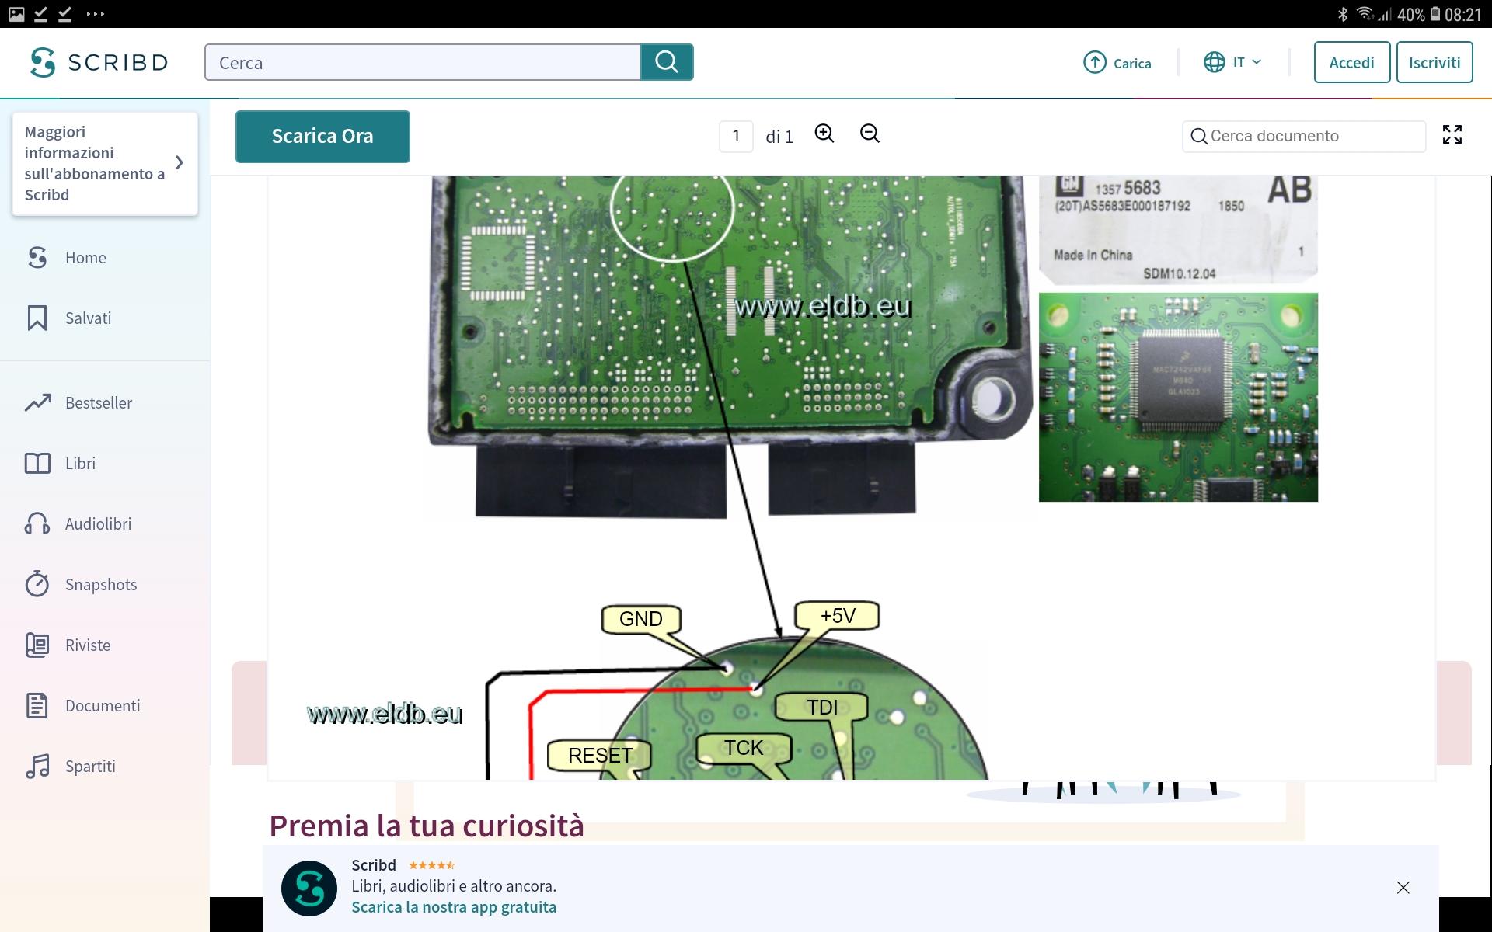Click the Carica text link
Screen dimensions: 1492x932
tap(1132, 64)
